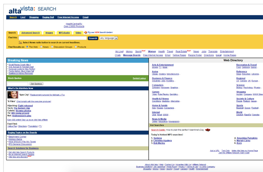The image size is (263, 172).
Task: Open Mariah Carey MP3 search link
Action: click(x=243, y=140)
